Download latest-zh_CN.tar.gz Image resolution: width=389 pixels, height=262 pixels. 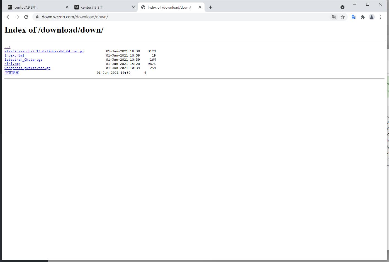[23, 60]
